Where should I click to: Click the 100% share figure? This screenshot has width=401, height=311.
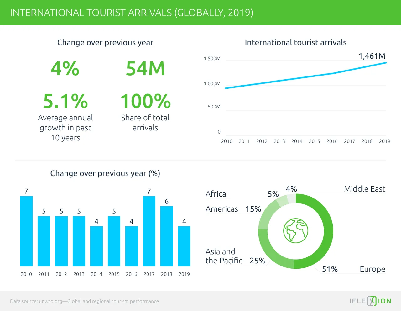coord(145,101)
